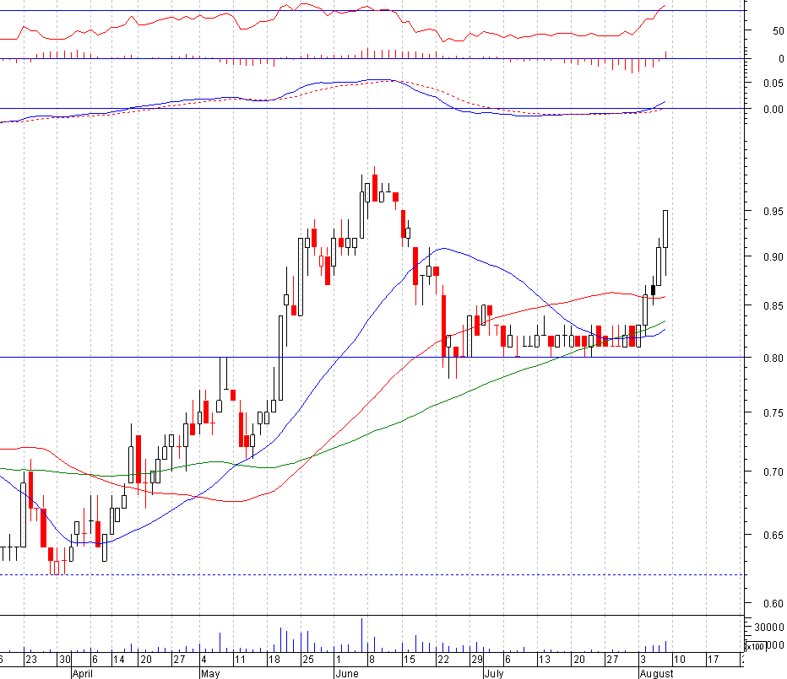Select the x100 volume multiplier label
787x679 pixels.
tap(756, 647)
